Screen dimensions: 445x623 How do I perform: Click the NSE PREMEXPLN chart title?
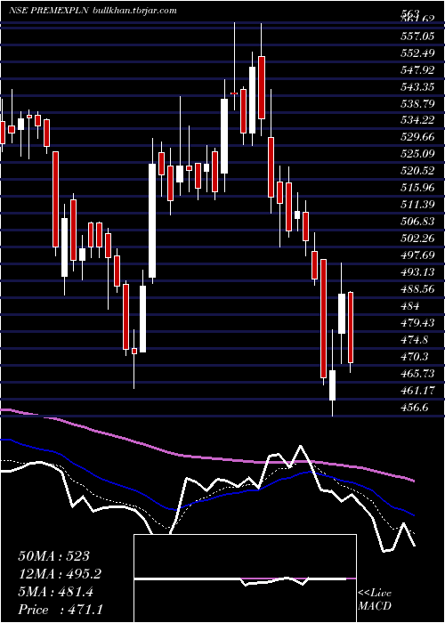[x=48, y=11]
